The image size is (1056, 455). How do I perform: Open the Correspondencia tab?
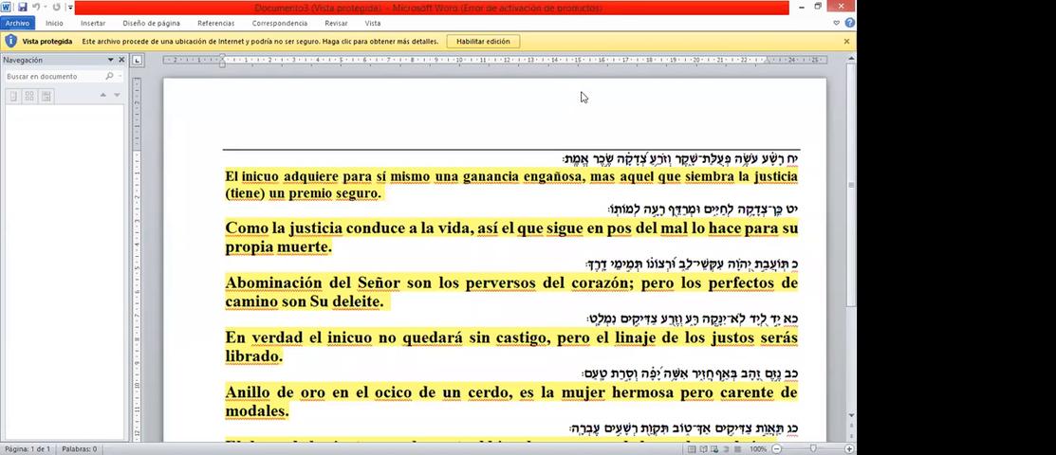pyautogui.click(x=280, y=23)
